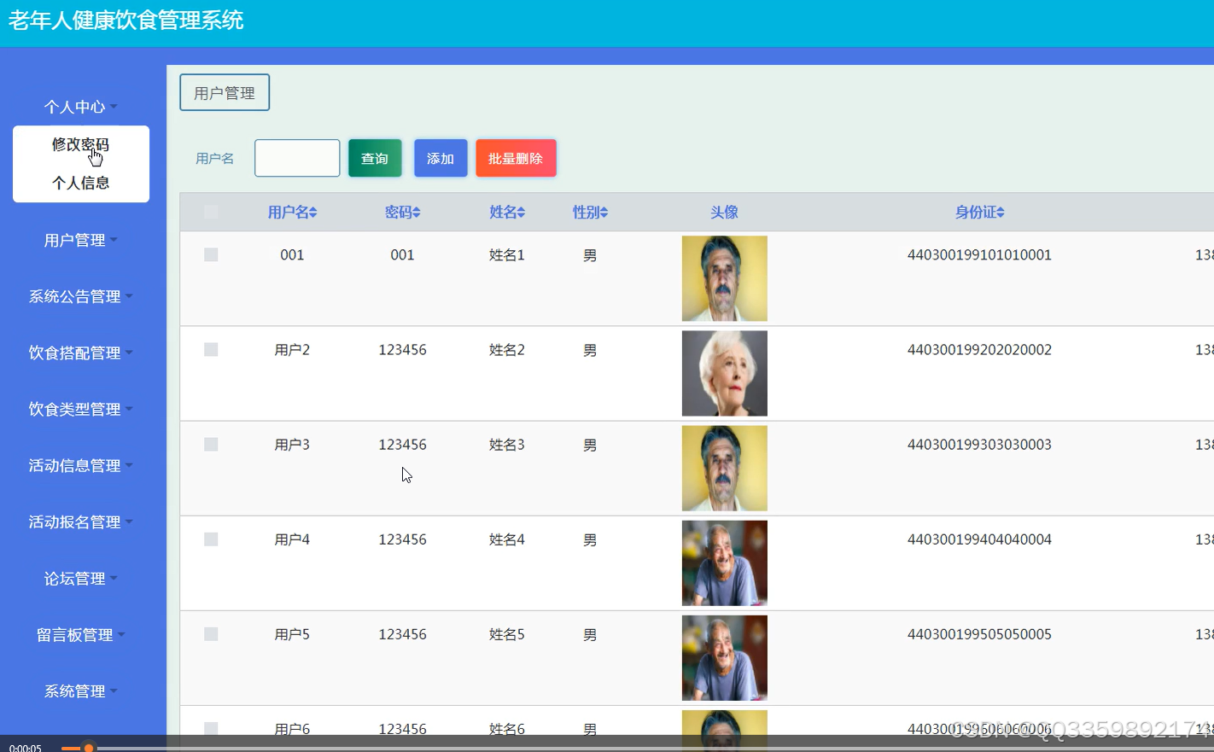Screen dimensions: 1214x752
Task: Expand the 用户管理 sidebar menu
Action: pos(81,241)
